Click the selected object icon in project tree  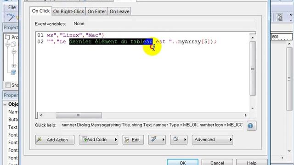pyautogui.click(x=13, y=72)
